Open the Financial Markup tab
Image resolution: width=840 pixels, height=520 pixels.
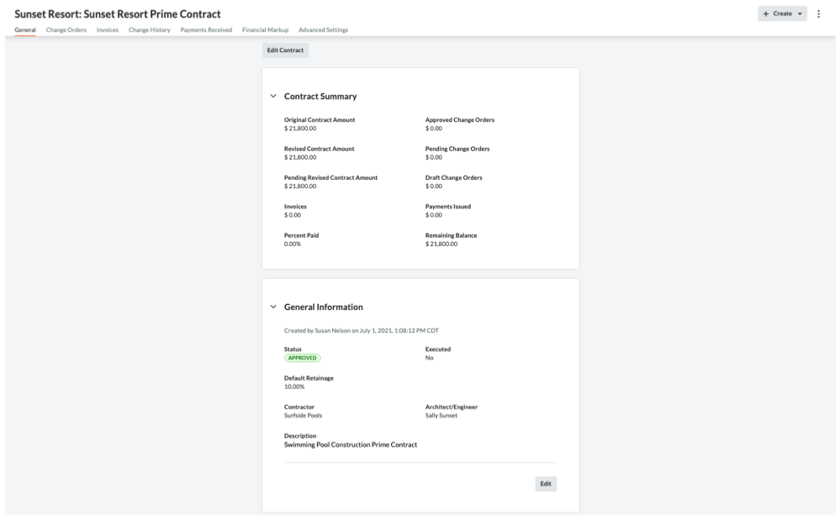coord(265,30)
